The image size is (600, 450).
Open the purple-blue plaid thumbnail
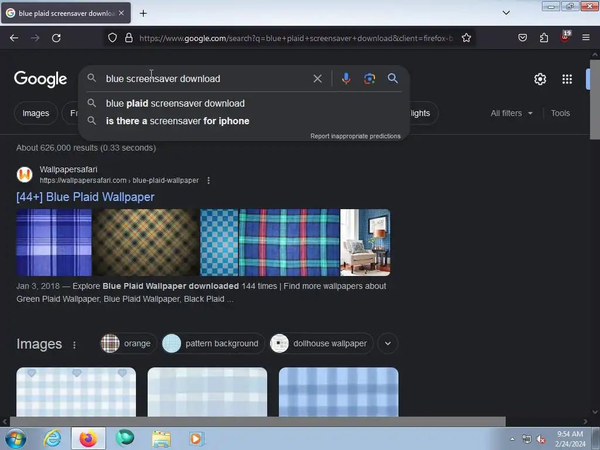[54, 242]
